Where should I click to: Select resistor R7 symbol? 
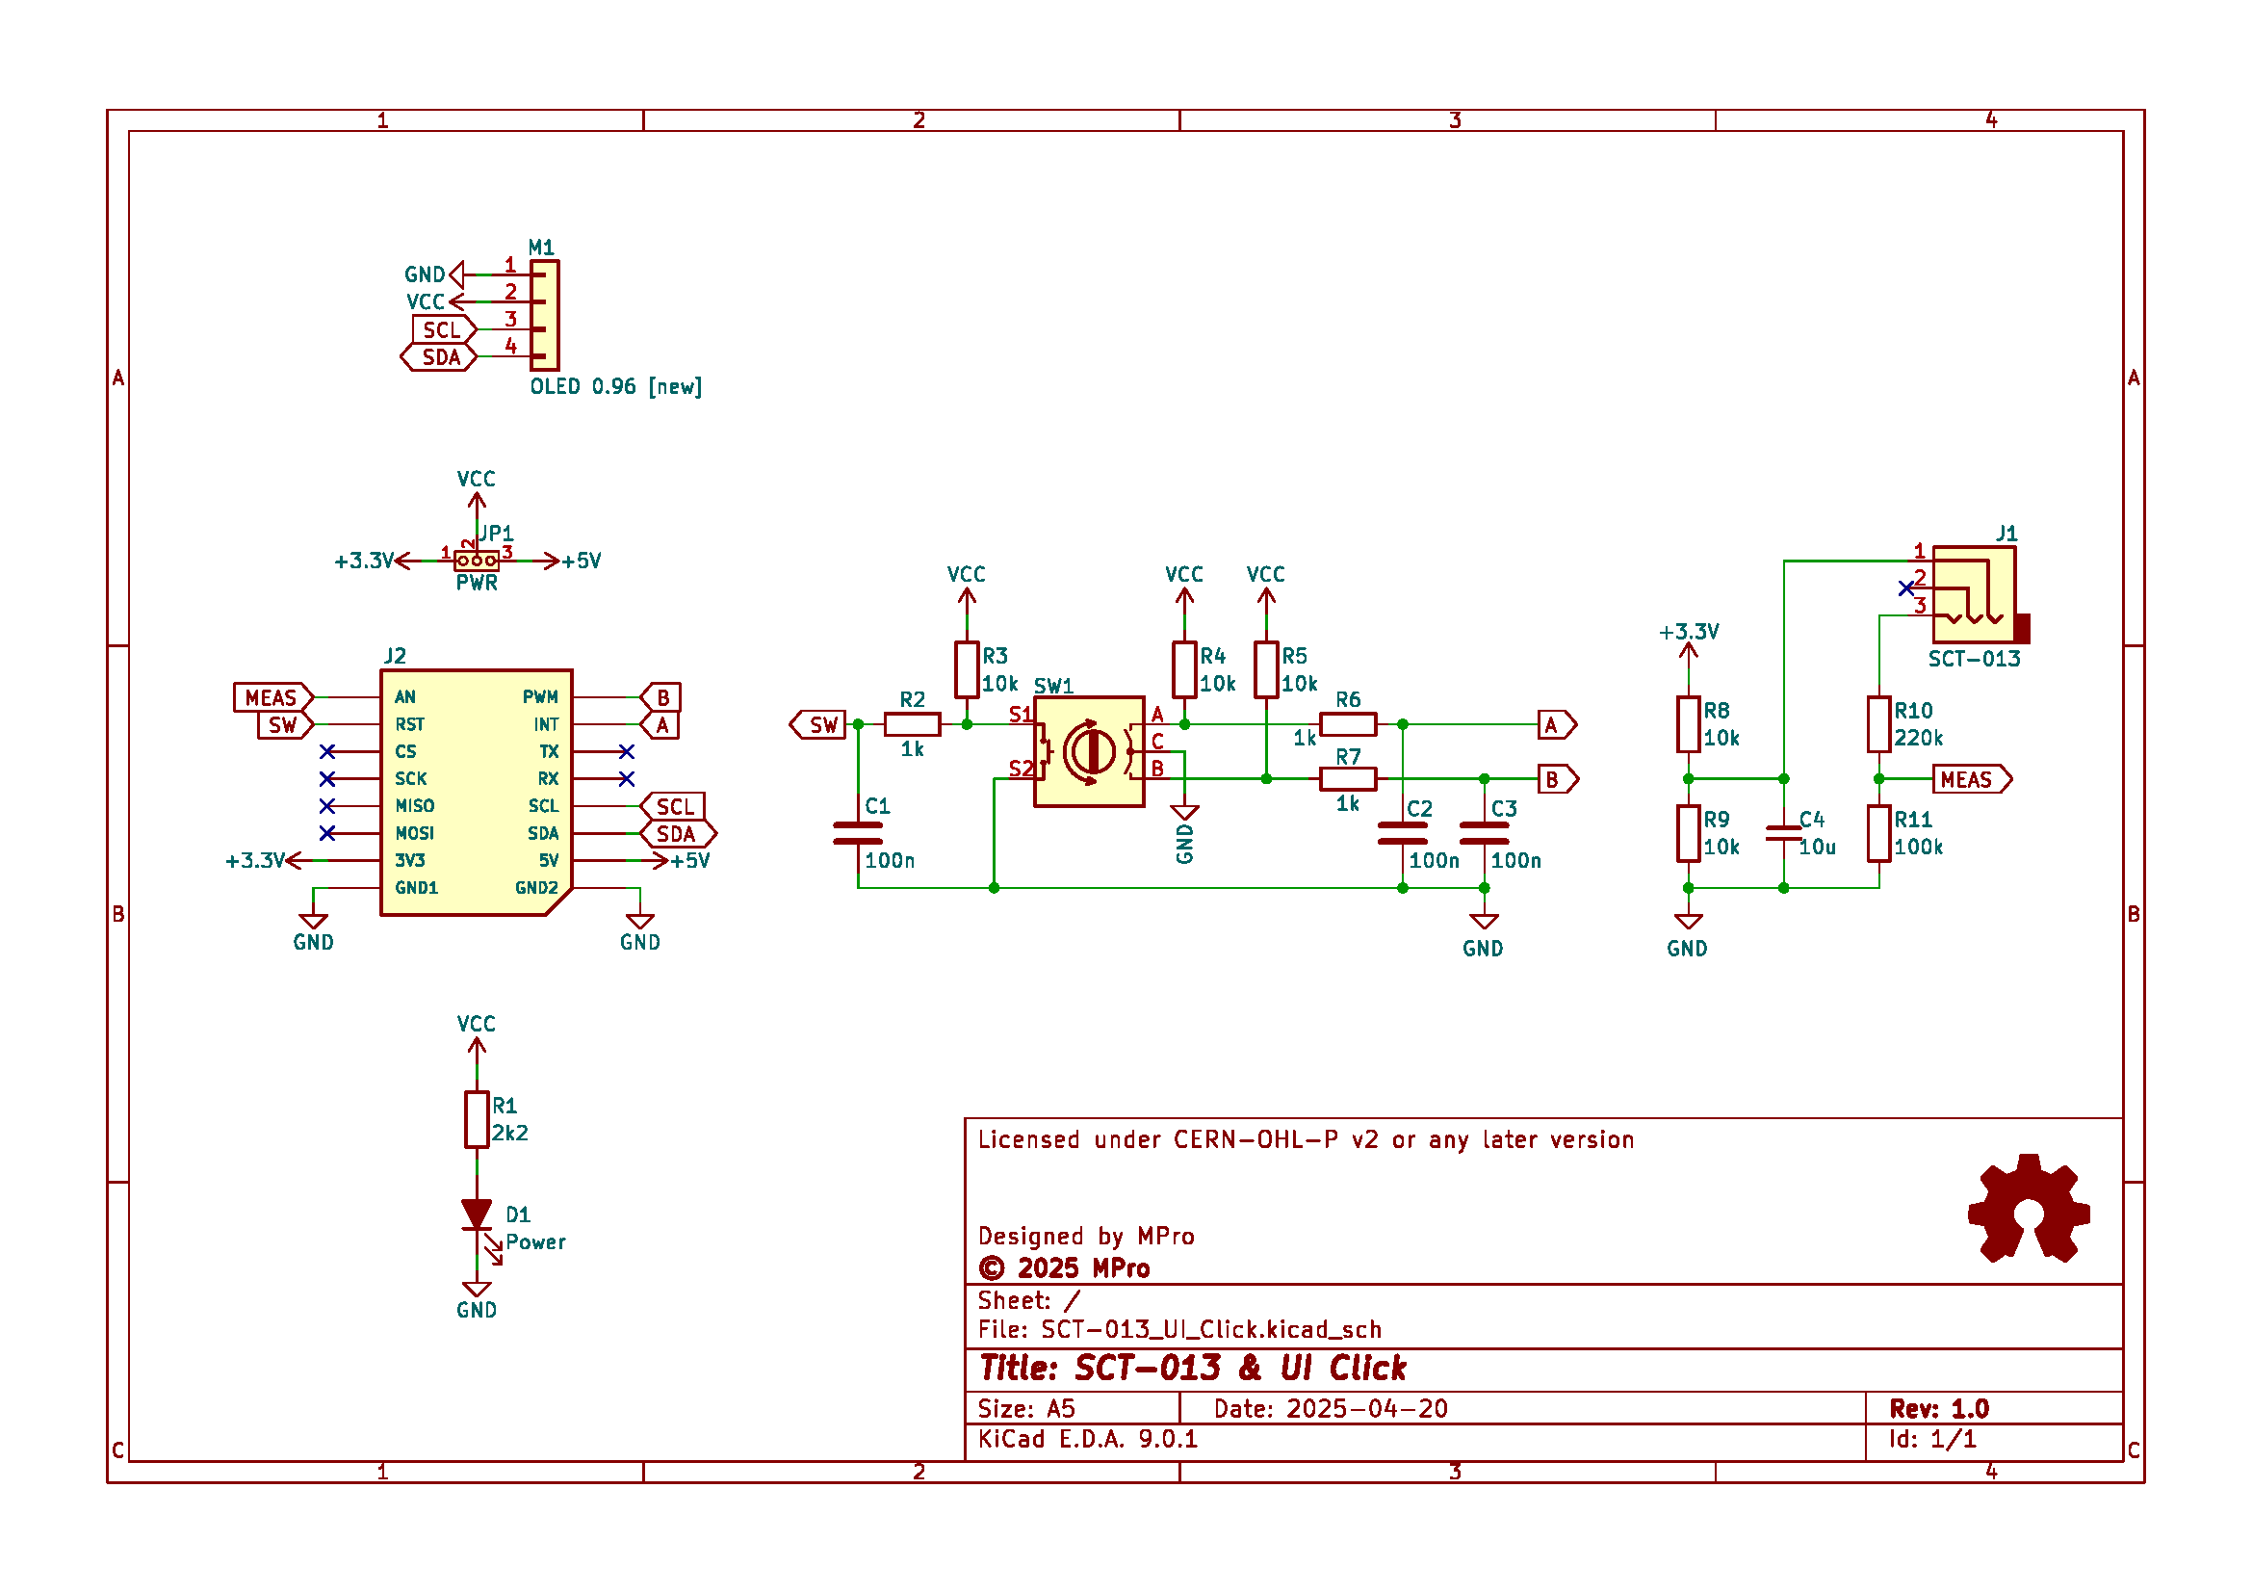pos(1348,779)
